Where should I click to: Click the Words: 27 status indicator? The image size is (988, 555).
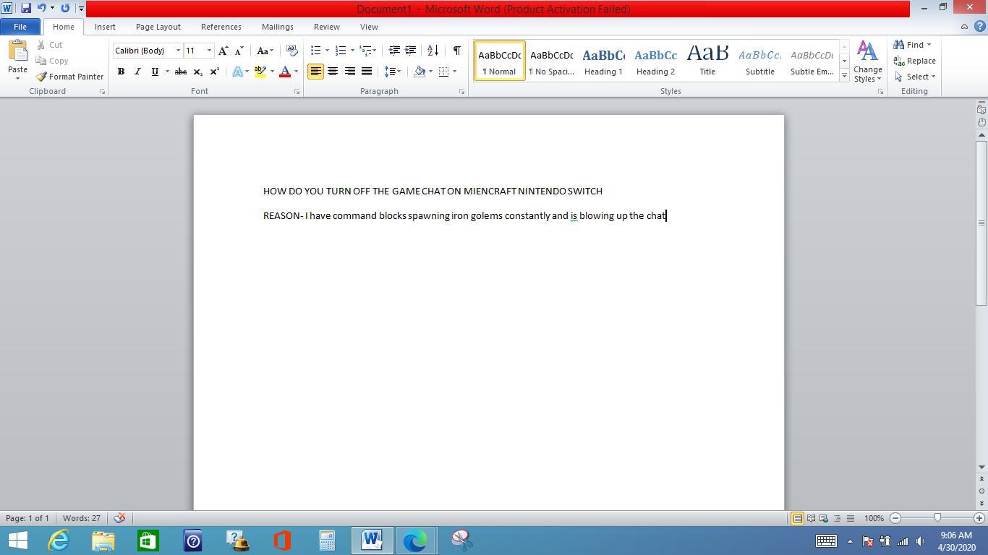click(x=82, y=518)
